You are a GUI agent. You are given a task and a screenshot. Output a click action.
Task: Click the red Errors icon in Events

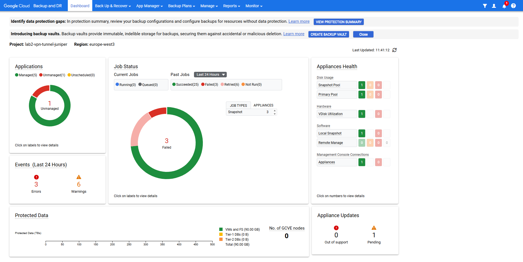coord(36,177)
